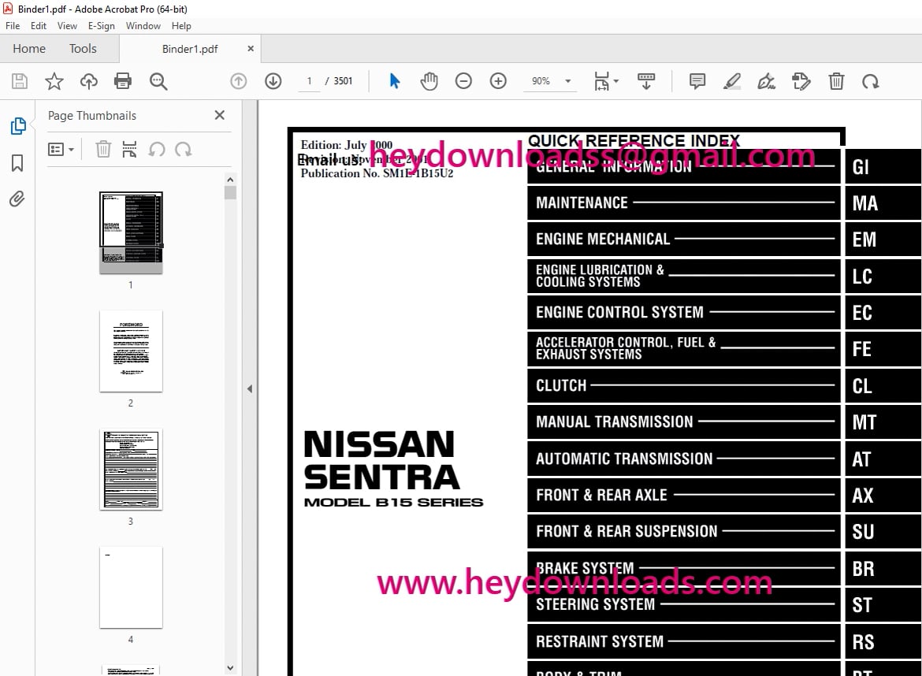Close the Binder1.pdf tab
This screenshot has width=922, height=676.
point(251,49)
